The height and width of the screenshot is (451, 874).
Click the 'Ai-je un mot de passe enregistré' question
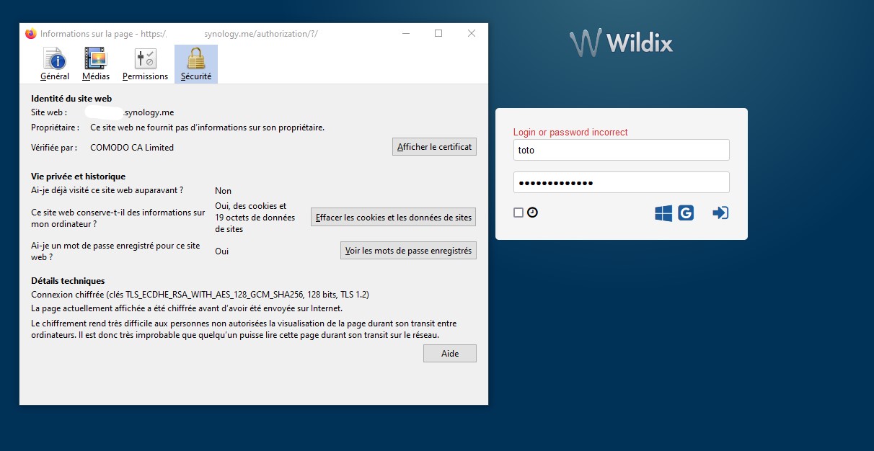[x=115, y=251]
